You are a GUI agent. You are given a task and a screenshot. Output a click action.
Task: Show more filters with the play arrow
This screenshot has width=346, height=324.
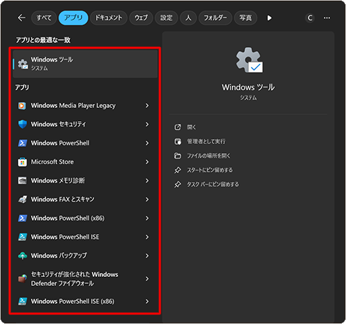coord(269,18)
